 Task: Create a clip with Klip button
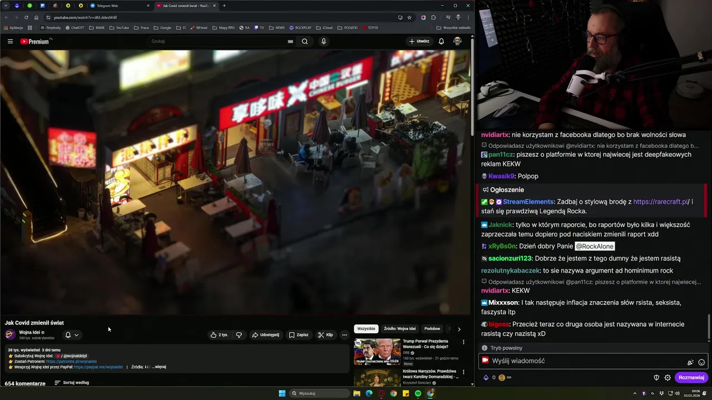tap(325, 335)
